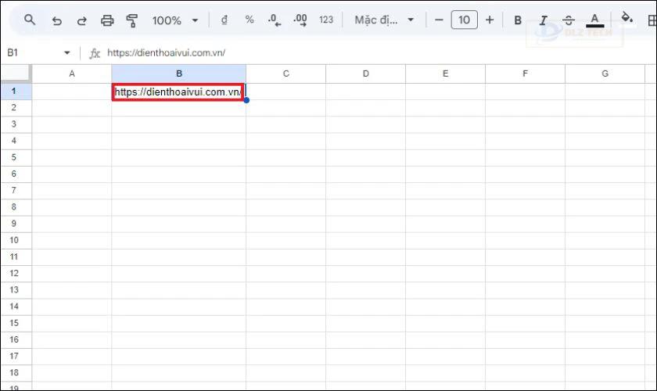The image size is (657, 391).
Task: Select column G header
Action: tap(605, 74)
